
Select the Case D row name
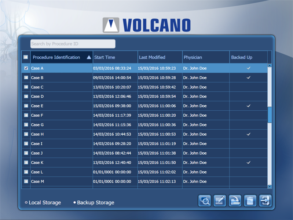tap(37, 96)
